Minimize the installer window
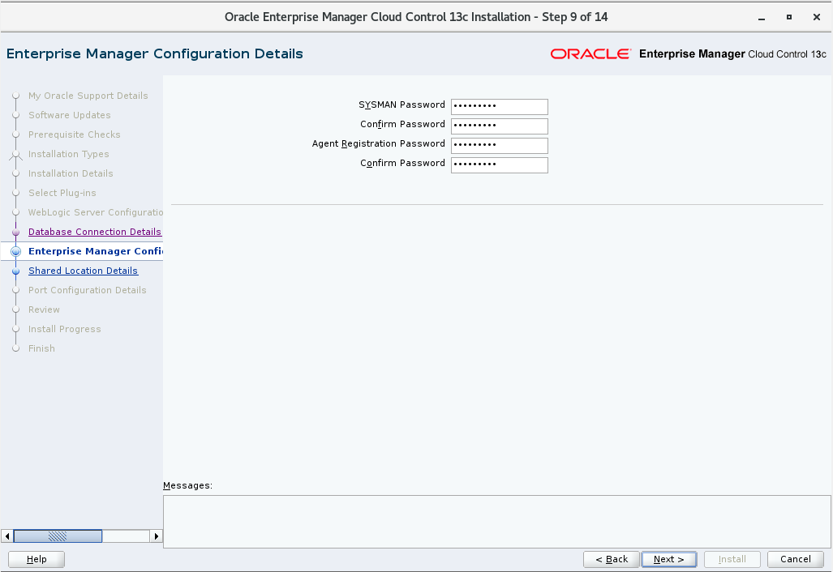The width and height of the screenshot is (833, 572). tap(762, 18)
